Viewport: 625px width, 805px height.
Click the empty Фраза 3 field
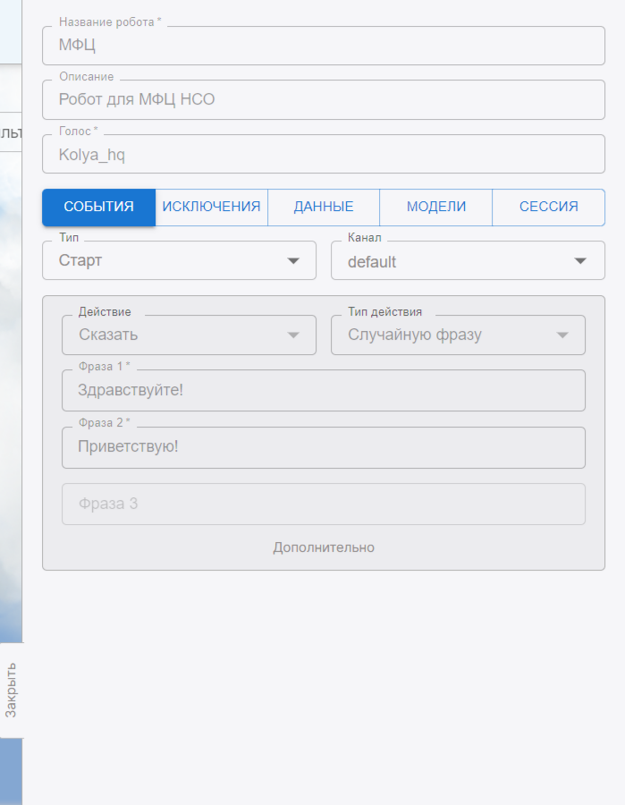click(x=324, y=504)
